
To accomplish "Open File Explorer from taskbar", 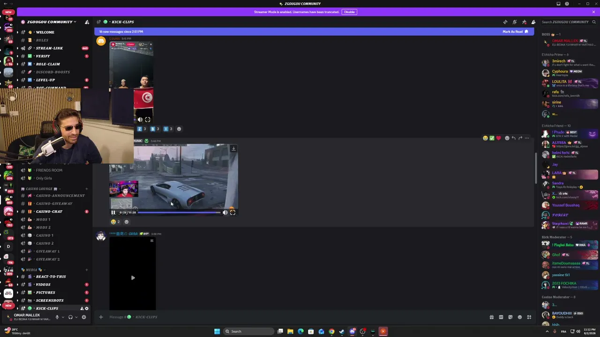I will point(290,331).
